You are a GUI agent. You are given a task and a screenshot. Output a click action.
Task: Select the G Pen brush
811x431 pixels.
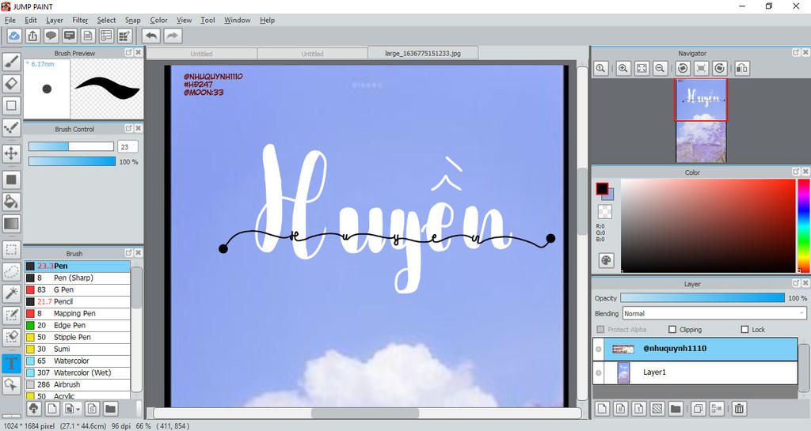(78, 289)
